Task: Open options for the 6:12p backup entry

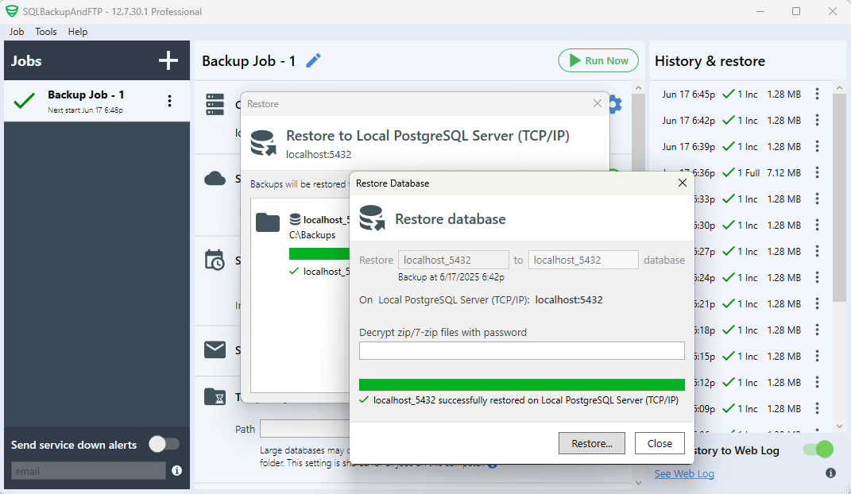Action: point(817,382)
